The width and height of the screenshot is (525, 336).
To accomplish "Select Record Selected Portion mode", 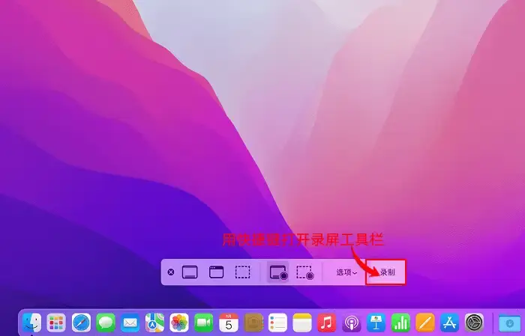I will 304,272.
